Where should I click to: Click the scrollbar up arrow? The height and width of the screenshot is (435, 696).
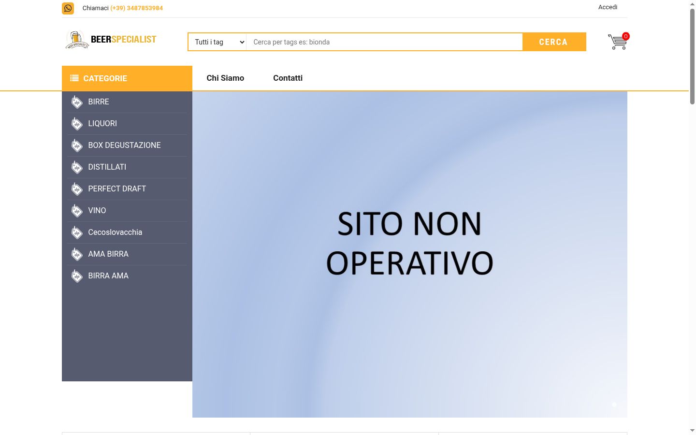coord(692,3)
